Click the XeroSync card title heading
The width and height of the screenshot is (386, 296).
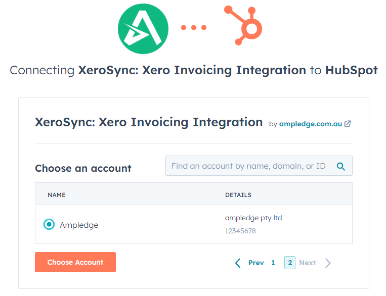(x=149, y=122)
